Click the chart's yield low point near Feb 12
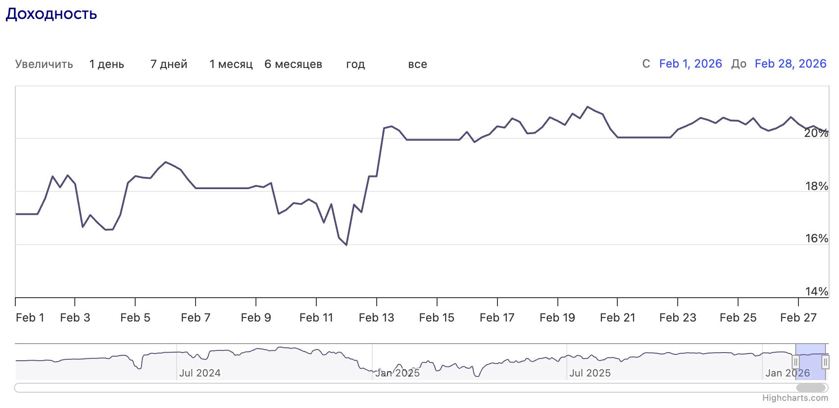The image size is (839, 408). 346,245
